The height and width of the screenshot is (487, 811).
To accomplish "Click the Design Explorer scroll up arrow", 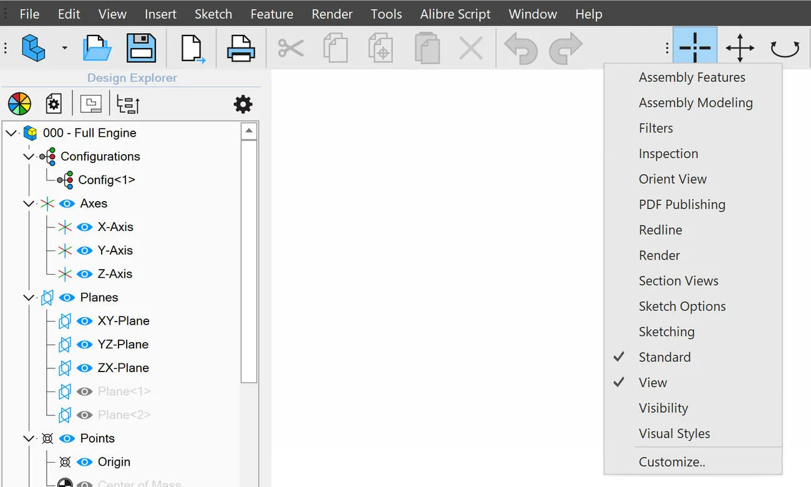I will (249, 131).
